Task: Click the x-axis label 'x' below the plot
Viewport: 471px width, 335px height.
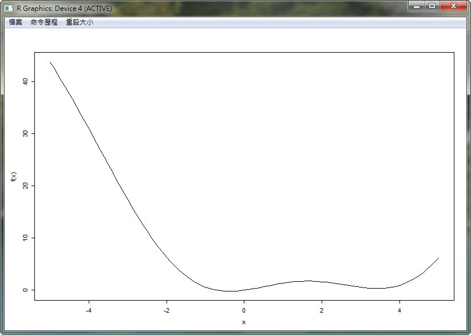Action: tap(244, 322)
